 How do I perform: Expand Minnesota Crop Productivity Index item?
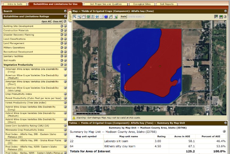pos(65,130)
